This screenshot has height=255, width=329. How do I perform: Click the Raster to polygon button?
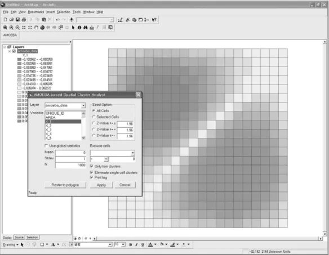click(x=65, y=185)
